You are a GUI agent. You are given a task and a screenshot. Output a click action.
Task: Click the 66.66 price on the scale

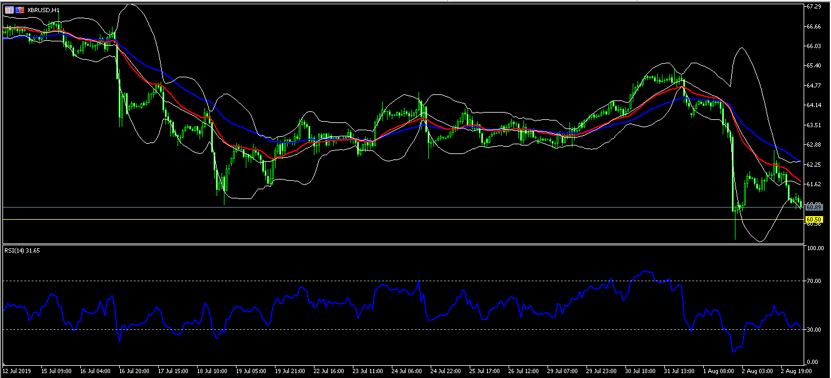tap(814, 26)
